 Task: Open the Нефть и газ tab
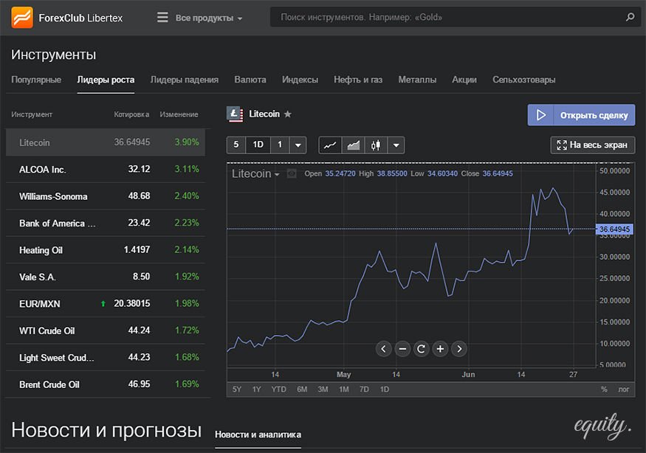[358, 80]
